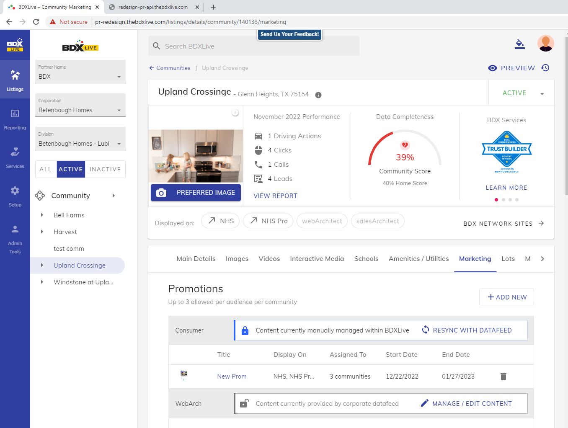
Task: Open the Amenities / Utilities tab
Action: [418, 259]
